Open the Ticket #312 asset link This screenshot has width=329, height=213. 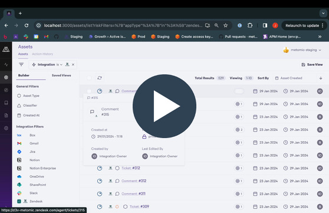(x=131, y=168)
